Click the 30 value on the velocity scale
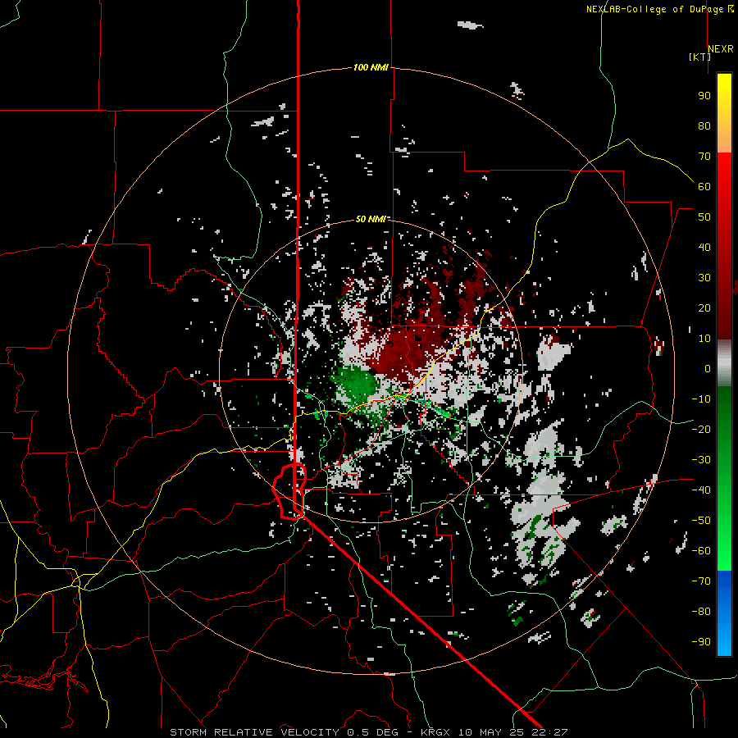 coord(704,278)
